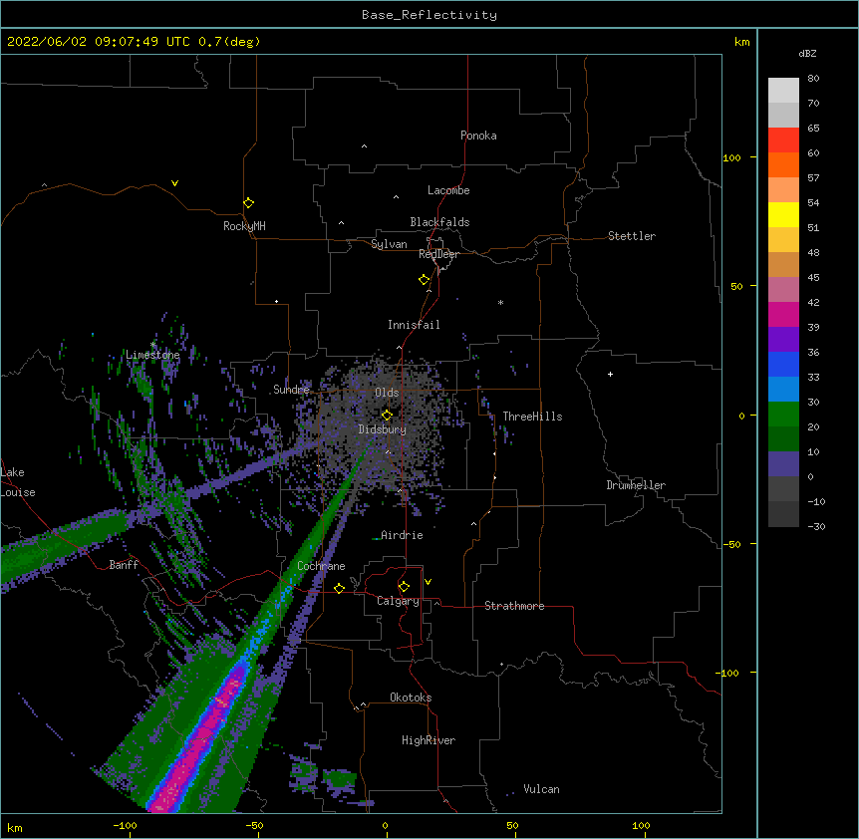Pick the dark green 10-20 dBZ swatch
This screenshot has width=859, height=839.
point(783,439)
